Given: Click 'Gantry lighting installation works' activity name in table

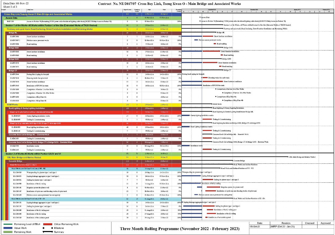Looking at the screenshot, I should pos(38,116).
